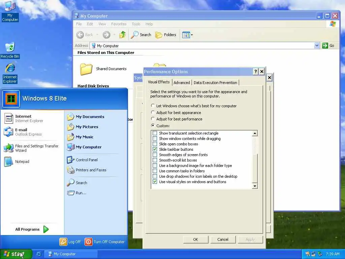Click the Up folder toolbar icon
The height and width of the screenshot is (259, 345).
click(x=123, y=35)
